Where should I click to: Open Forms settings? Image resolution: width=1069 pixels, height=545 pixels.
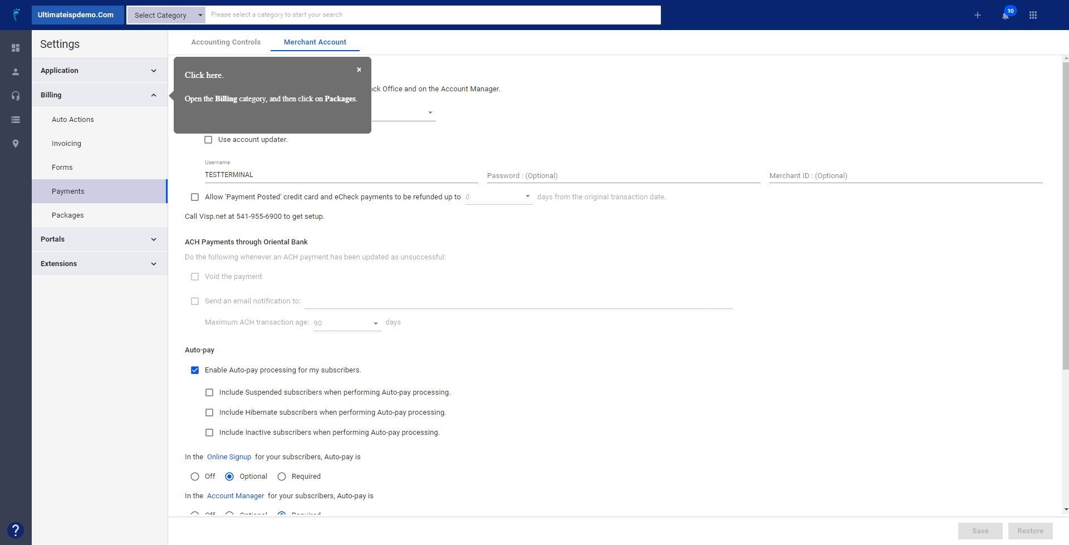[100, 168]
